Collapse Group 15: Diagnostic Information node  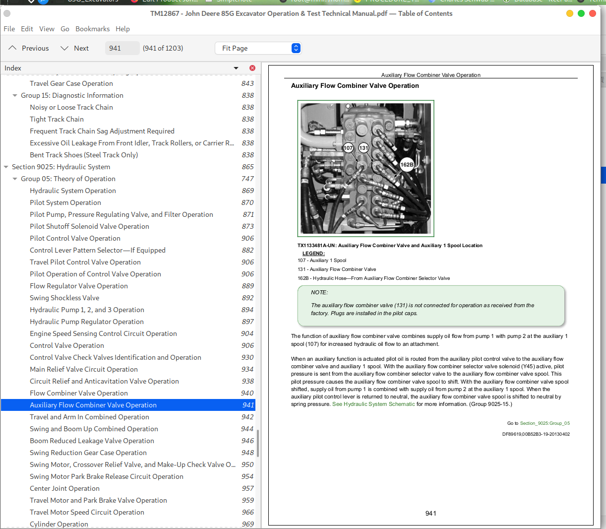click(15, 96)
